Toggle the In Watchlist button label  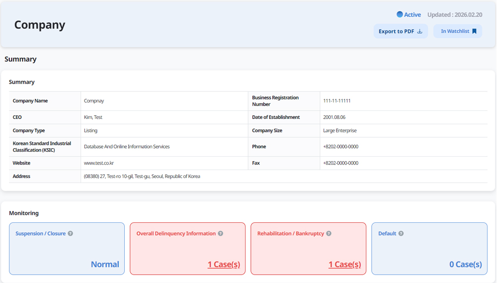[x=455, y=31]
